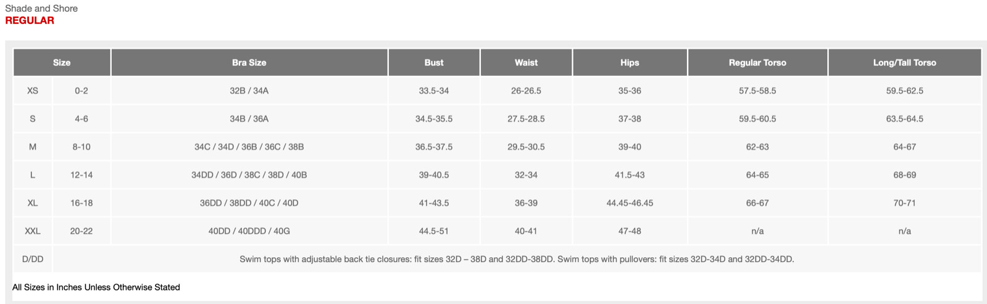This screenshot has width=987, height=304.
Task: Click the All Sizes in Inches note
Action: 96,287
